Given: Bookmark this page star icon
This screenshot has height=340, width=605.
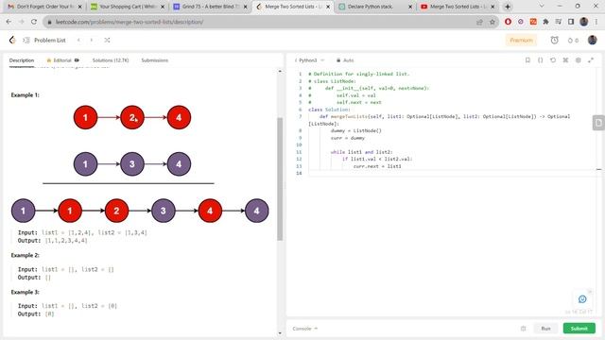Looking at the screenshot, I should point(492,22).
